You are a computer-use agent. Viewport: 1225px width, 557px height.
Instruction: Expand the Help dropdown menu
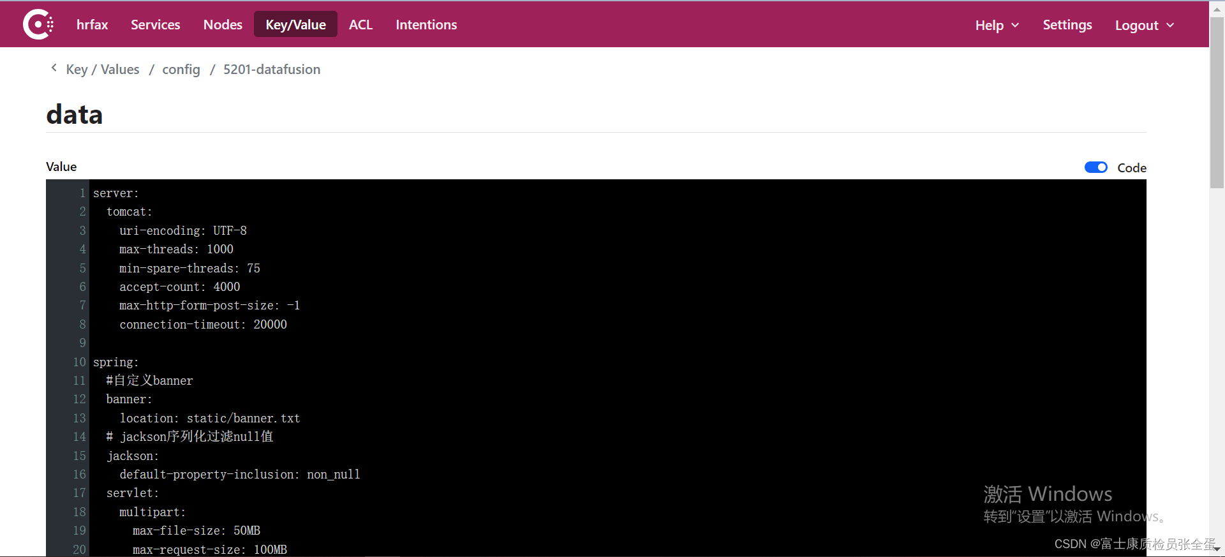tap(997, 26)
